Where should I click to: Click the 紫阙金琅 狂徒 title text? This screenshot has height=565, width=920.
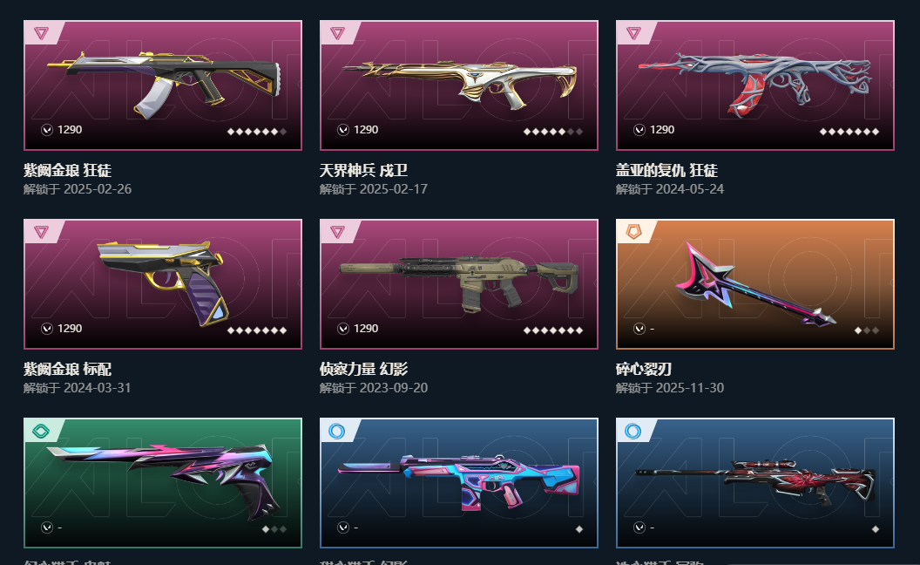(67, 170)
